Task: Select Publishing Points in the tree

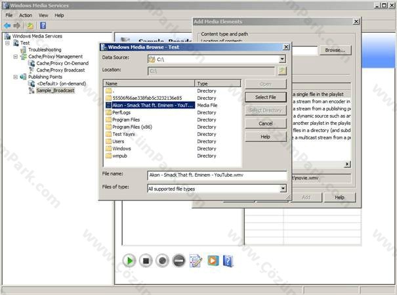Action: tap(45, 77)
